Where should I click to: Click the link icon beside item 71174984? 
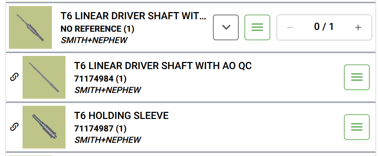[14, 77]
